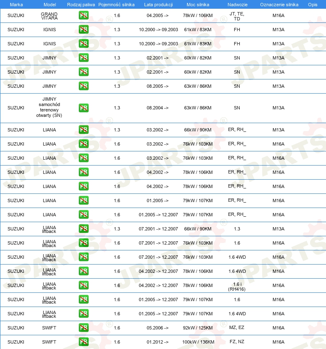The image size is (326, 349).
Task: Click fuel icon for LIANA liftback 79kW body 1.6
Action: pos(84,299)
